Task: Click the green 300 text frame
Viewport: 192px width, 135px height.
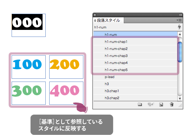Action: (x=28, y=93)
